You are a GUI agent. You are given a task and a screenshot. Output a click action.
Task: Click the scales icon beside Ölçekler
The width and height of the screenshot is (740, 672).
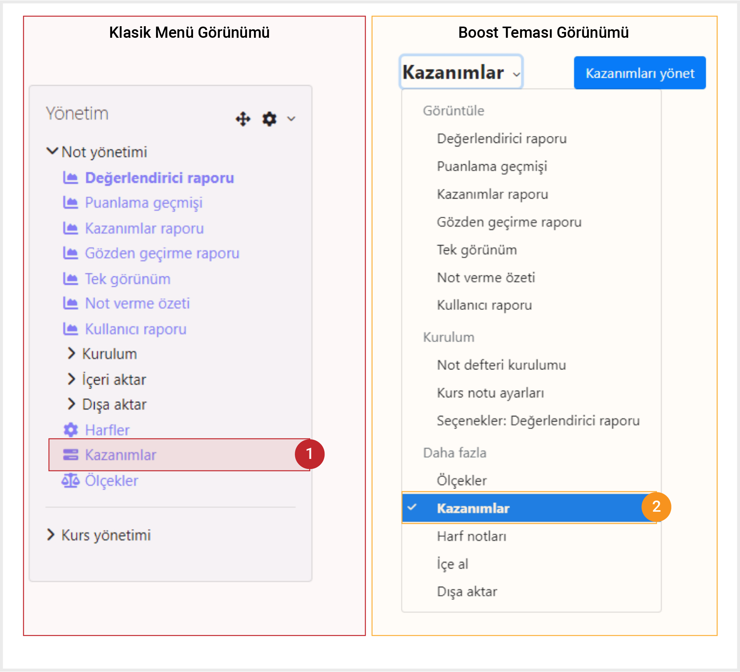click(x=71, y=480)
